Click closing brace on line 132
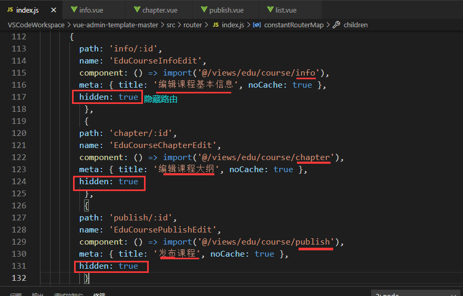Screen dimensions: 463x296 click(x=87, y=278)
